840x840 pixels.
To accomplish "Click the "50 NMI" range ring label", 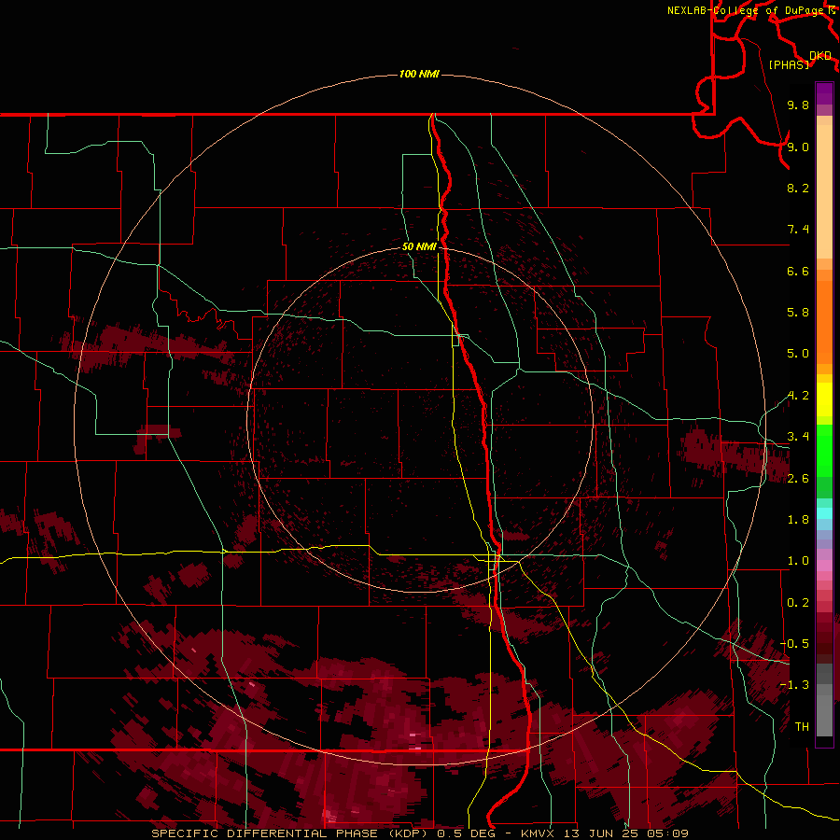I will [x=419, y=246].
